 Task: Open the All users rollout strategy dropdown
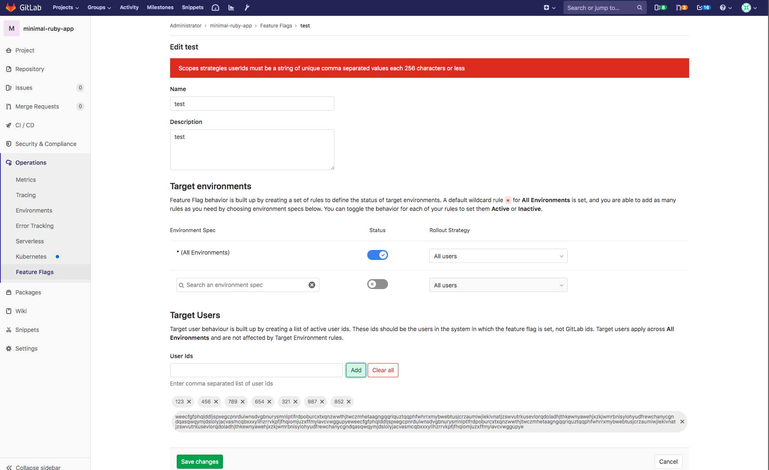pyautogui.click(x=498, y=256)
